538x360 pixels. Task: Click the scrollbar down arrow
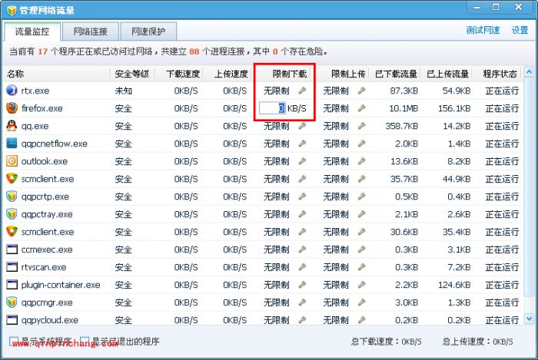tap(529, 319)
